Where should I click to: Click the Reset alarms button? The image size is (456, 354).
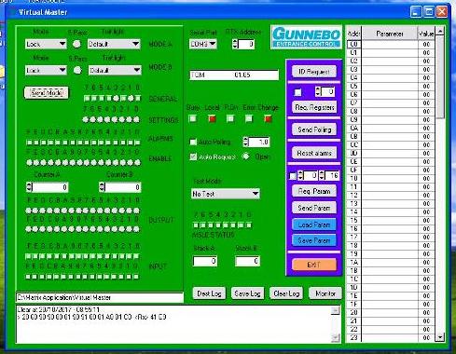tap(314, 153)
